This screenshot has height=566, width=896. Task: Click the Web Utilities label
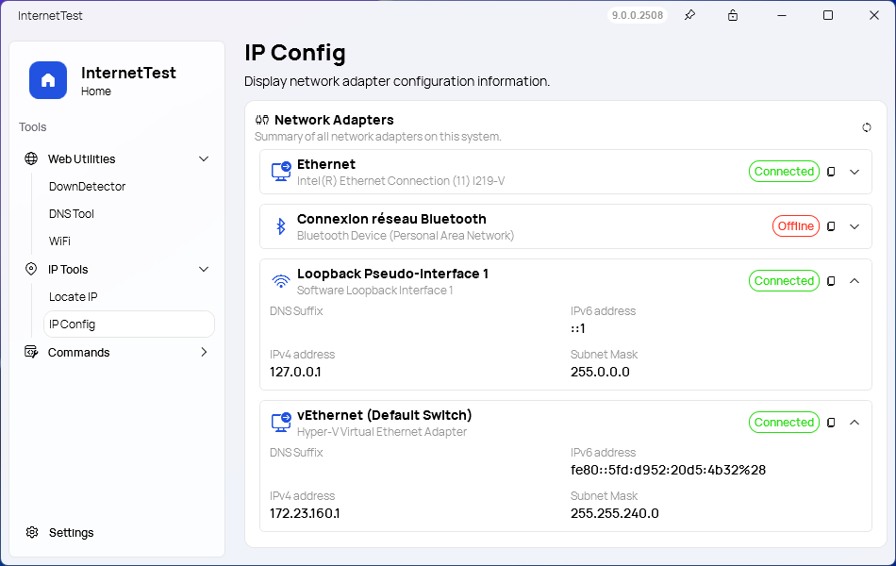(x=82, y=158)
